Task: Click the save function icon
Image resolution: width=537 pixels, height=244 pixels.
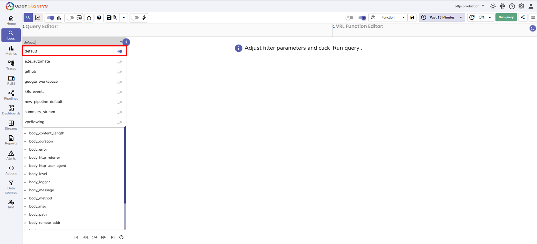Action: pyautogui.click(x=412, y=17)
